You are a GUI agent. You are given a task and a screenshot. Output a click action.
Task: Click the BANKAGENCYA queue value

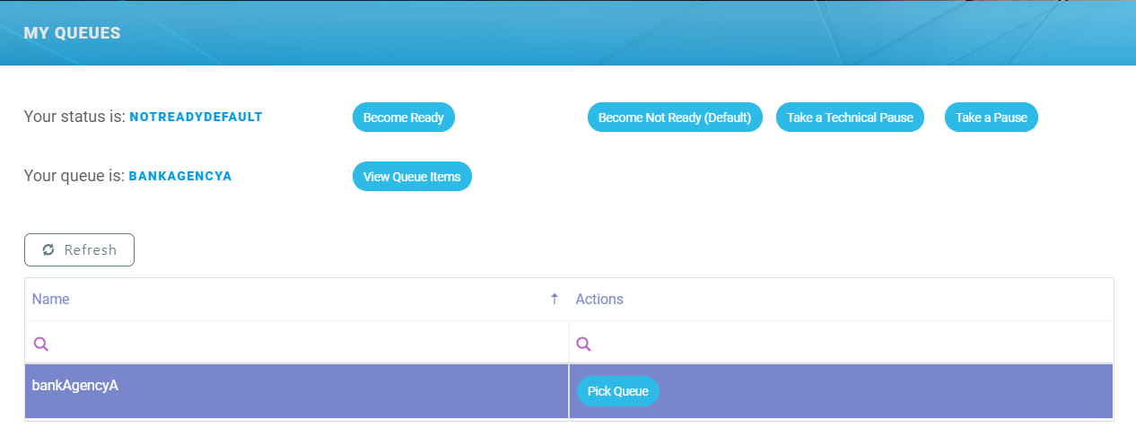(180, 176)
